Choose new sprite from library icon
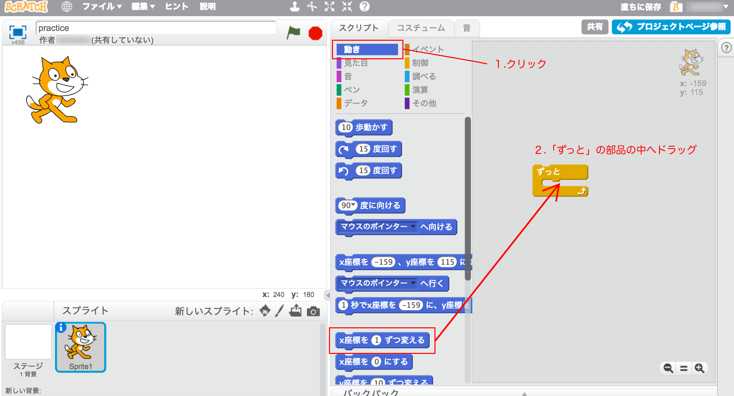This screenshot has width=734, height=396. click(x=265, y=310)
